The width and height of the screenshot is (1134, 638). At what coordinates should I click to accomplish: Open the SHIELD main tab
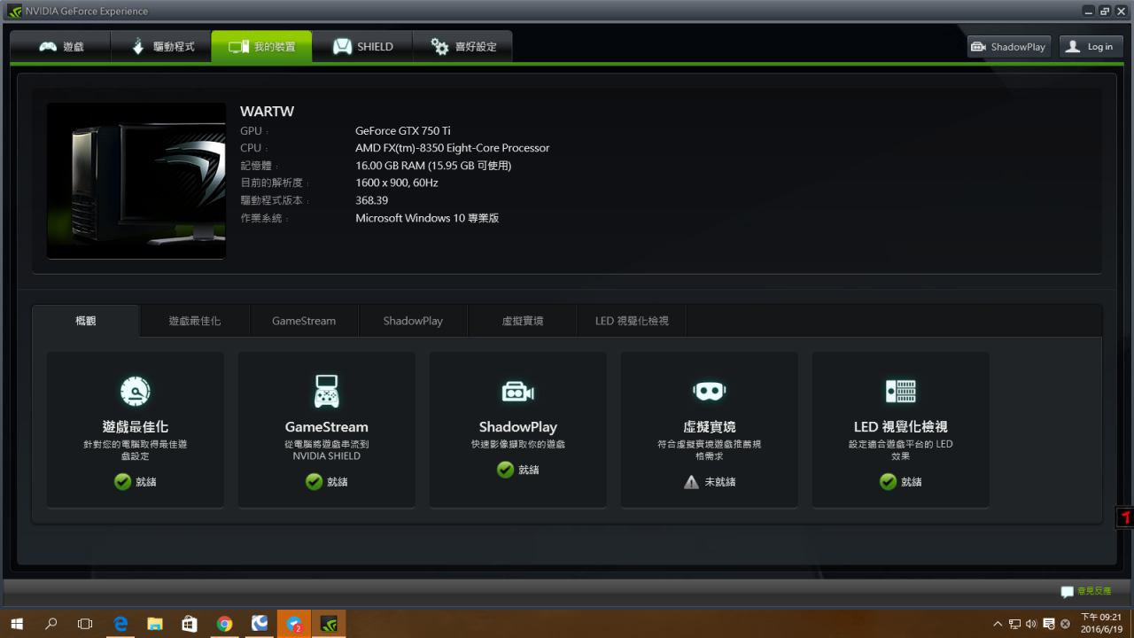pyautogui.click(x=363, y=47)
